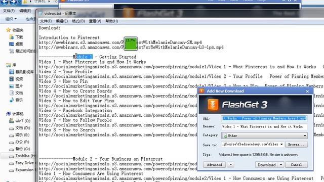
Task: Open the 文件(F) menu in Explorer window
Action: [x=9, y=11]
